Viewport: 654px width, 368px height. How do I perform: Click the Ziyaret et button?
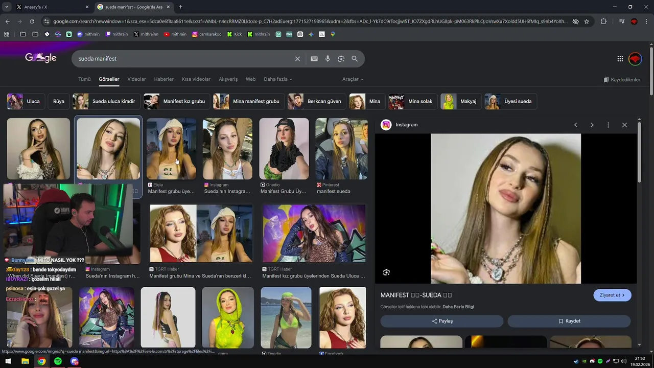pos(612,295)
